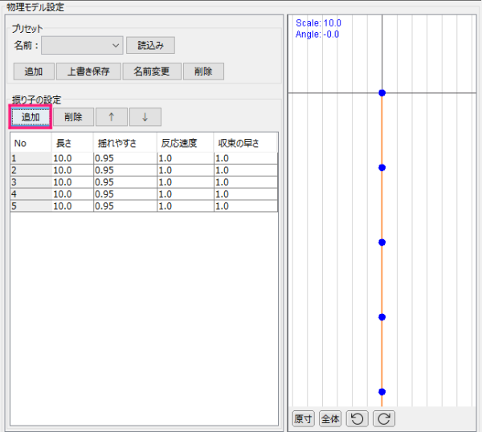Screen dimensions: 482x432
Task: Select the 長さ column header
Action: (x=72, y=143)
